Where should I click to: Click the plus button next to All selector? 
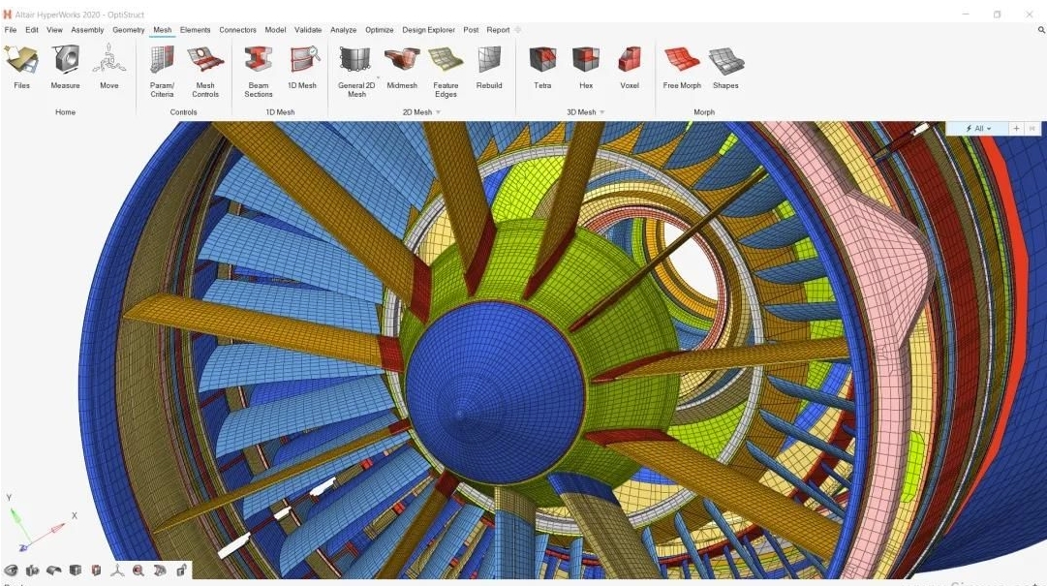click(x=1016, y=128)
